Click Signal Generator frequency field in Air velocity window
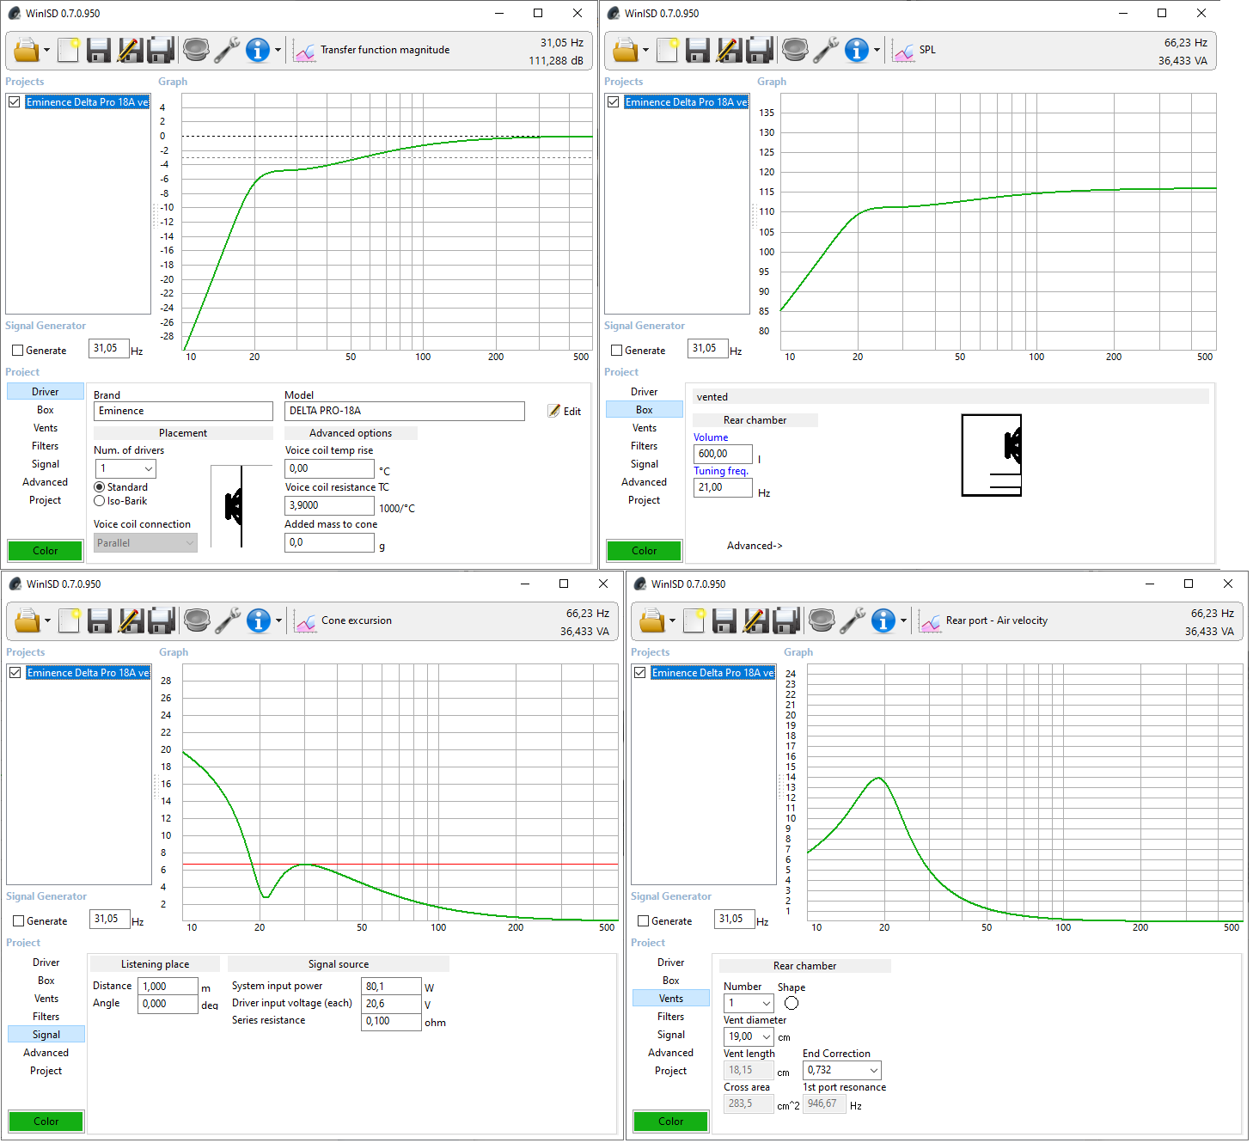The image size is (1253, 1143). (x=734, y=919)
